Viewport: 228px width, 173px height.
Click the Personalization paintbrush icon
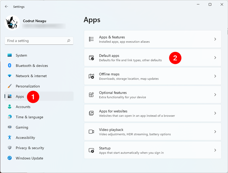(x=9, y=86)
